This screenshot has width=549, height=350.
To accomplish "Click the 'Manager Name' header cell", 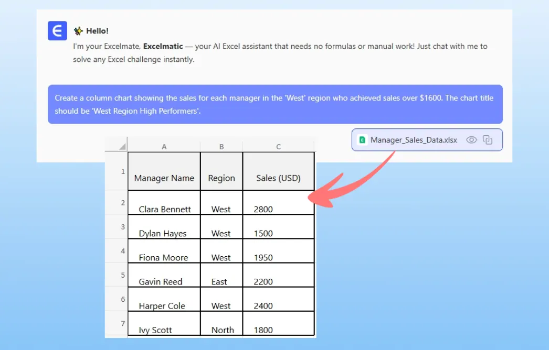I will point(164,178).
